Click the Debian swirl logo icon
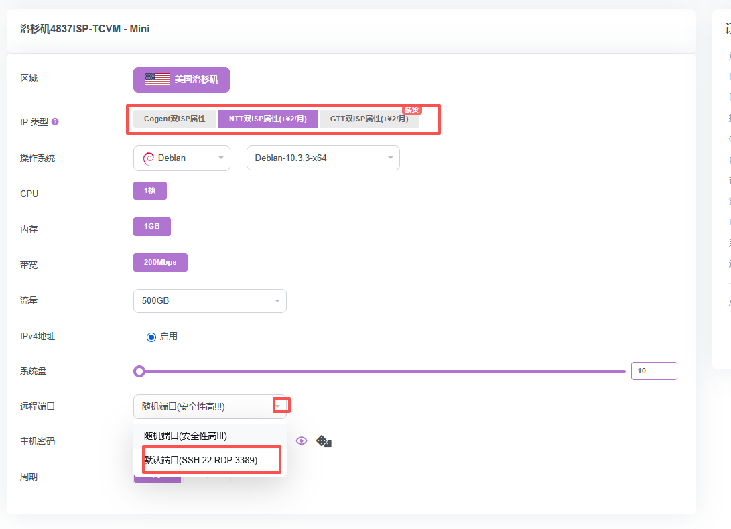 point(148,158)
